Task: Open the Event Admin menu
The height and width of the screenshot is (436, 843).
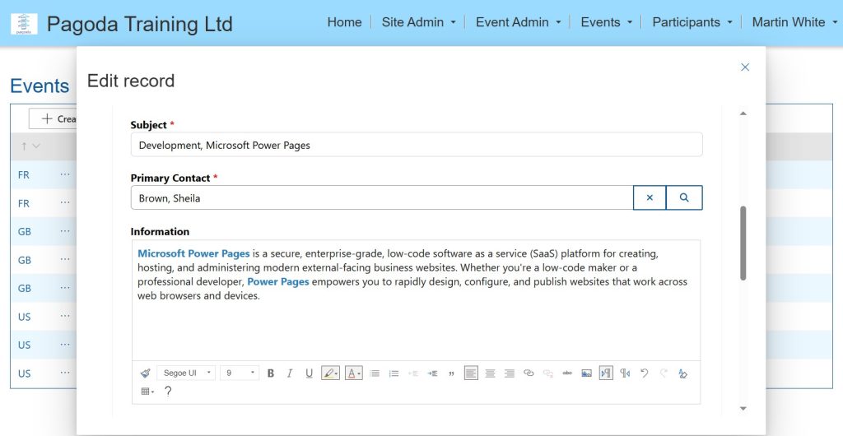Action: click(x=518, y=22)
